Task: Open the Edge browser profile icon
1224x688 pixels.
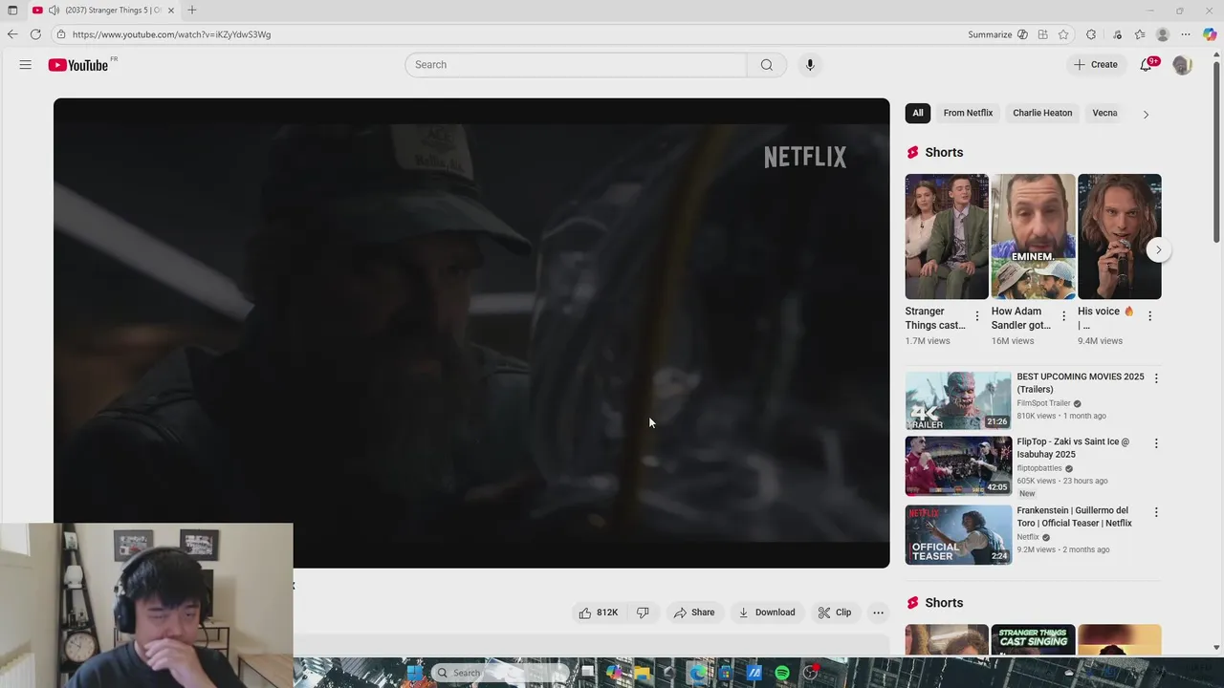Action: coord(1163,34)
